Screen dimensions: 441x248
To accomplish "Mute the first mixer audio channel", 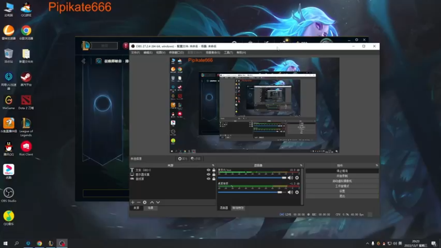I will pyautogui.click(x=291, y=177).
